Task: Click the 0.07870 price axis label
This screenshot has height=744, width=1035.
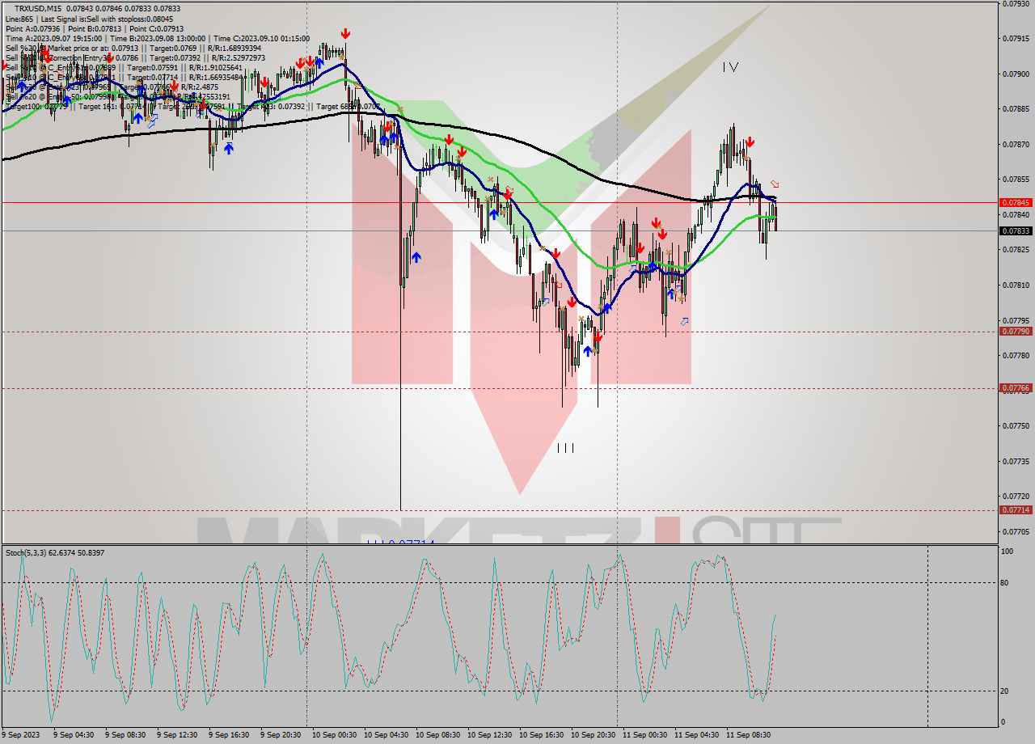Action: pyautogui.click(x=1016, y=144)
